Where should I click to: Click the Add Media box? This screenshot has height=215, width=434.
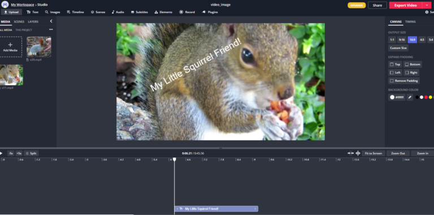(x=10, y=47)
